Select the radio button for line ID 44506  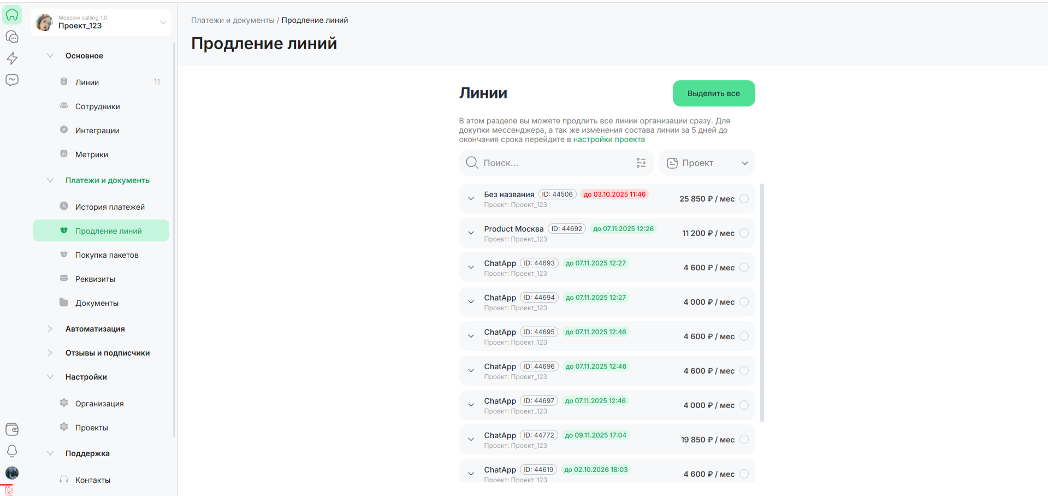744,199
